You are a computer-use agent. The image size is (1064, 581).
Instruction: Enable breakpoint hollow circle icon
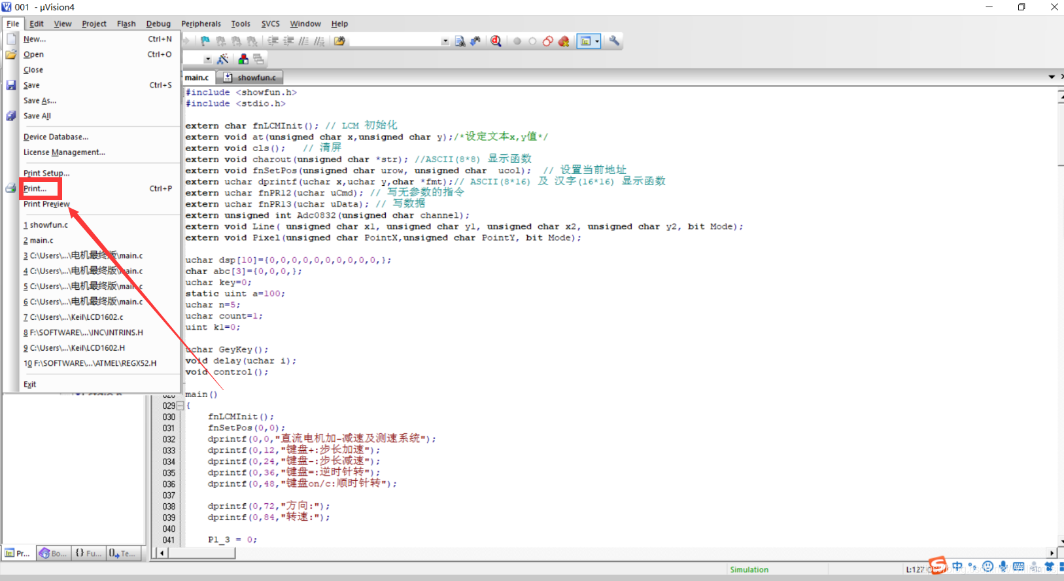(532, 41)
